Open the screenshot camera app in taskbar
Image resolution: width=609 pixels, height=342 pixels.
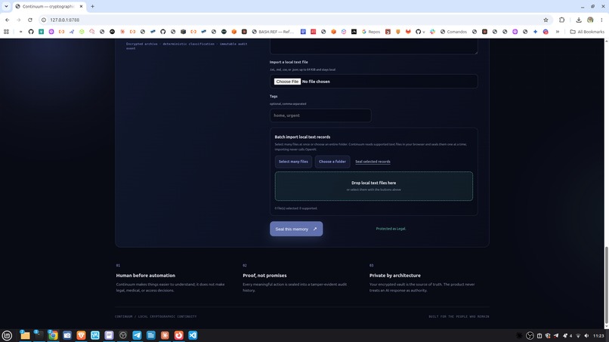(66, 335)
